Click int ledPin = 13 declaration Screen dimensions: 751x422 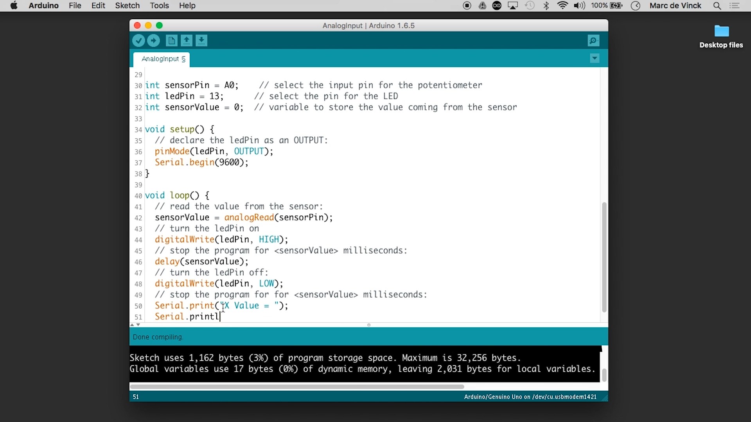pos(184,96)
